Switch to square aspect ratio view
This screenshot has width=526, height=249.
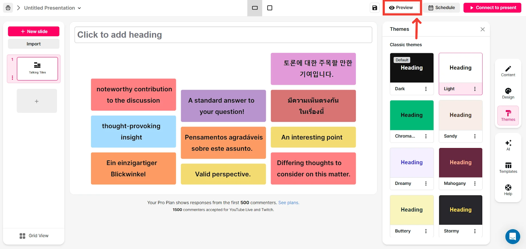(x=270, y=8)
